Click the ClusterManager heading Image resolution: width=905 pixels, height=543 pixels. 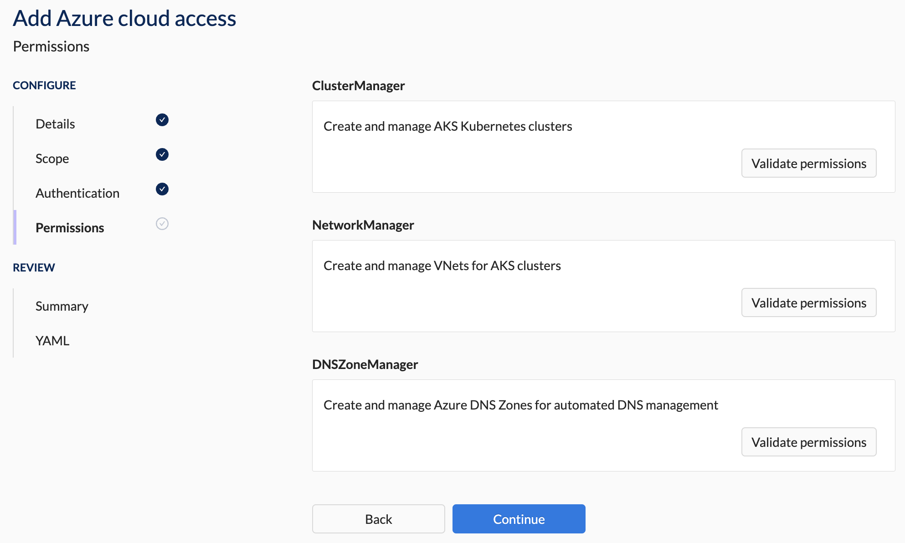(x=359, y=86)
